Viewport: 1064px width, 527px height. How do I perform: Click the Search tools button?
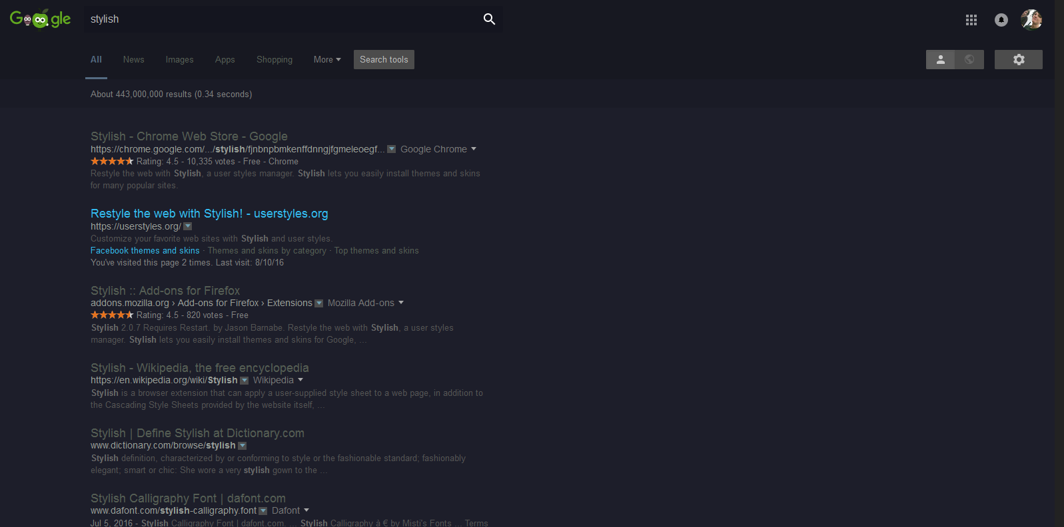(x=384, y=59)
